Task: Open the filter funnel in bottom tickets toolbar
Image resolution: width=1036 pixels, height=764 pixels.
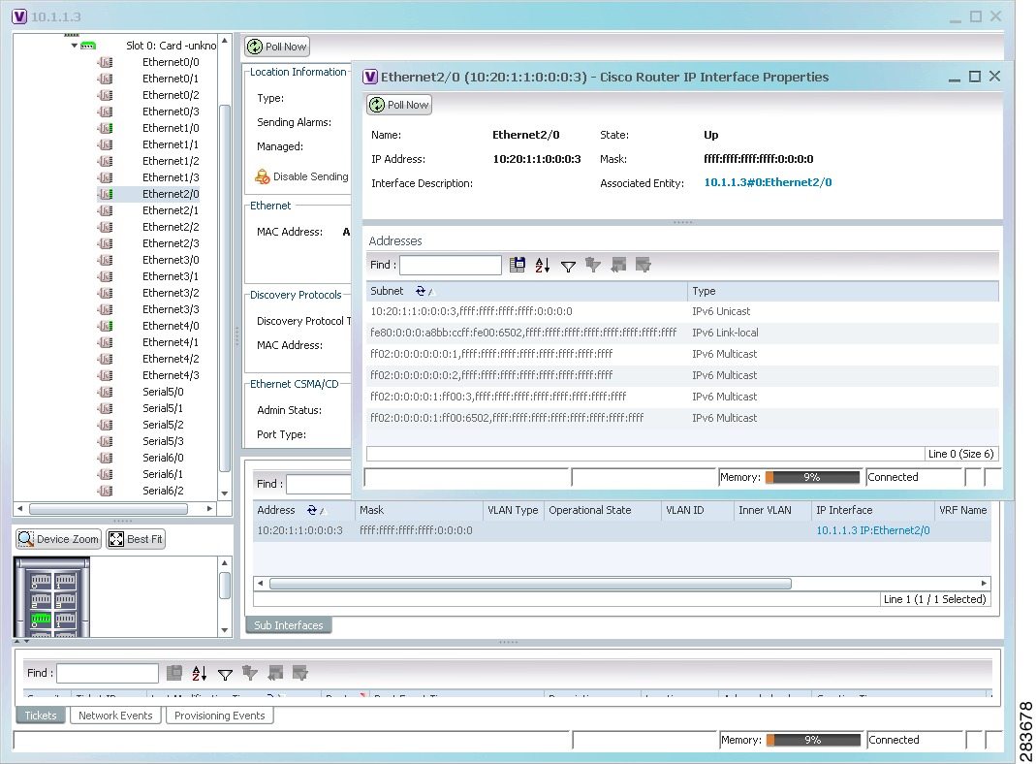Action: 225,674
